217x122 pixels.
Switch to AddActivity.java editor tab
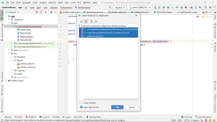[141, 12]
